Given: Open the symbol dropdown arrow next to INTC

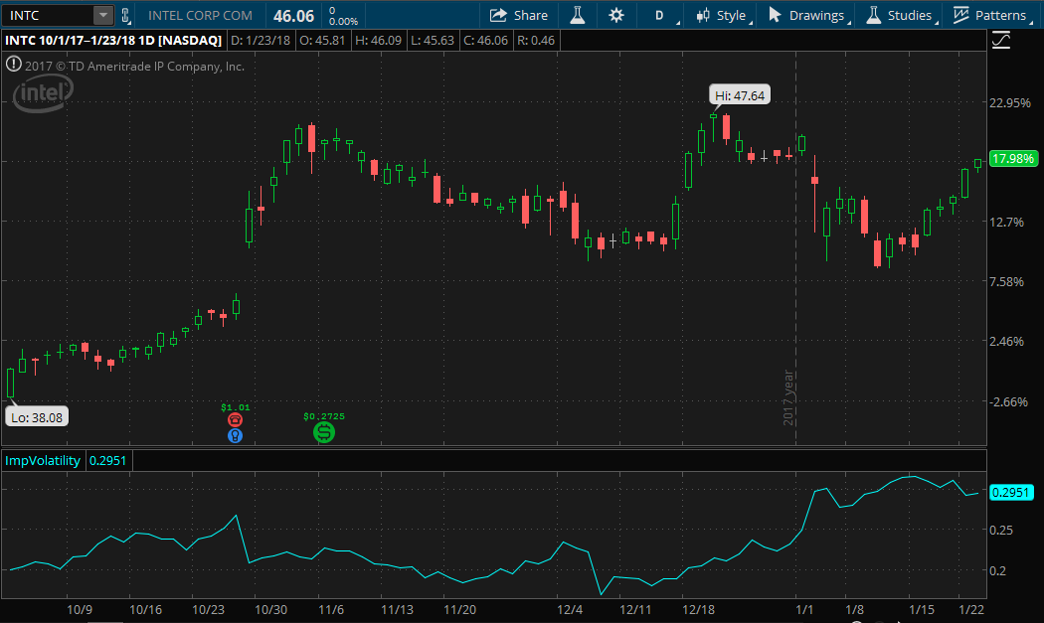Looking at the screenshot, I should [x=103, y=15].
